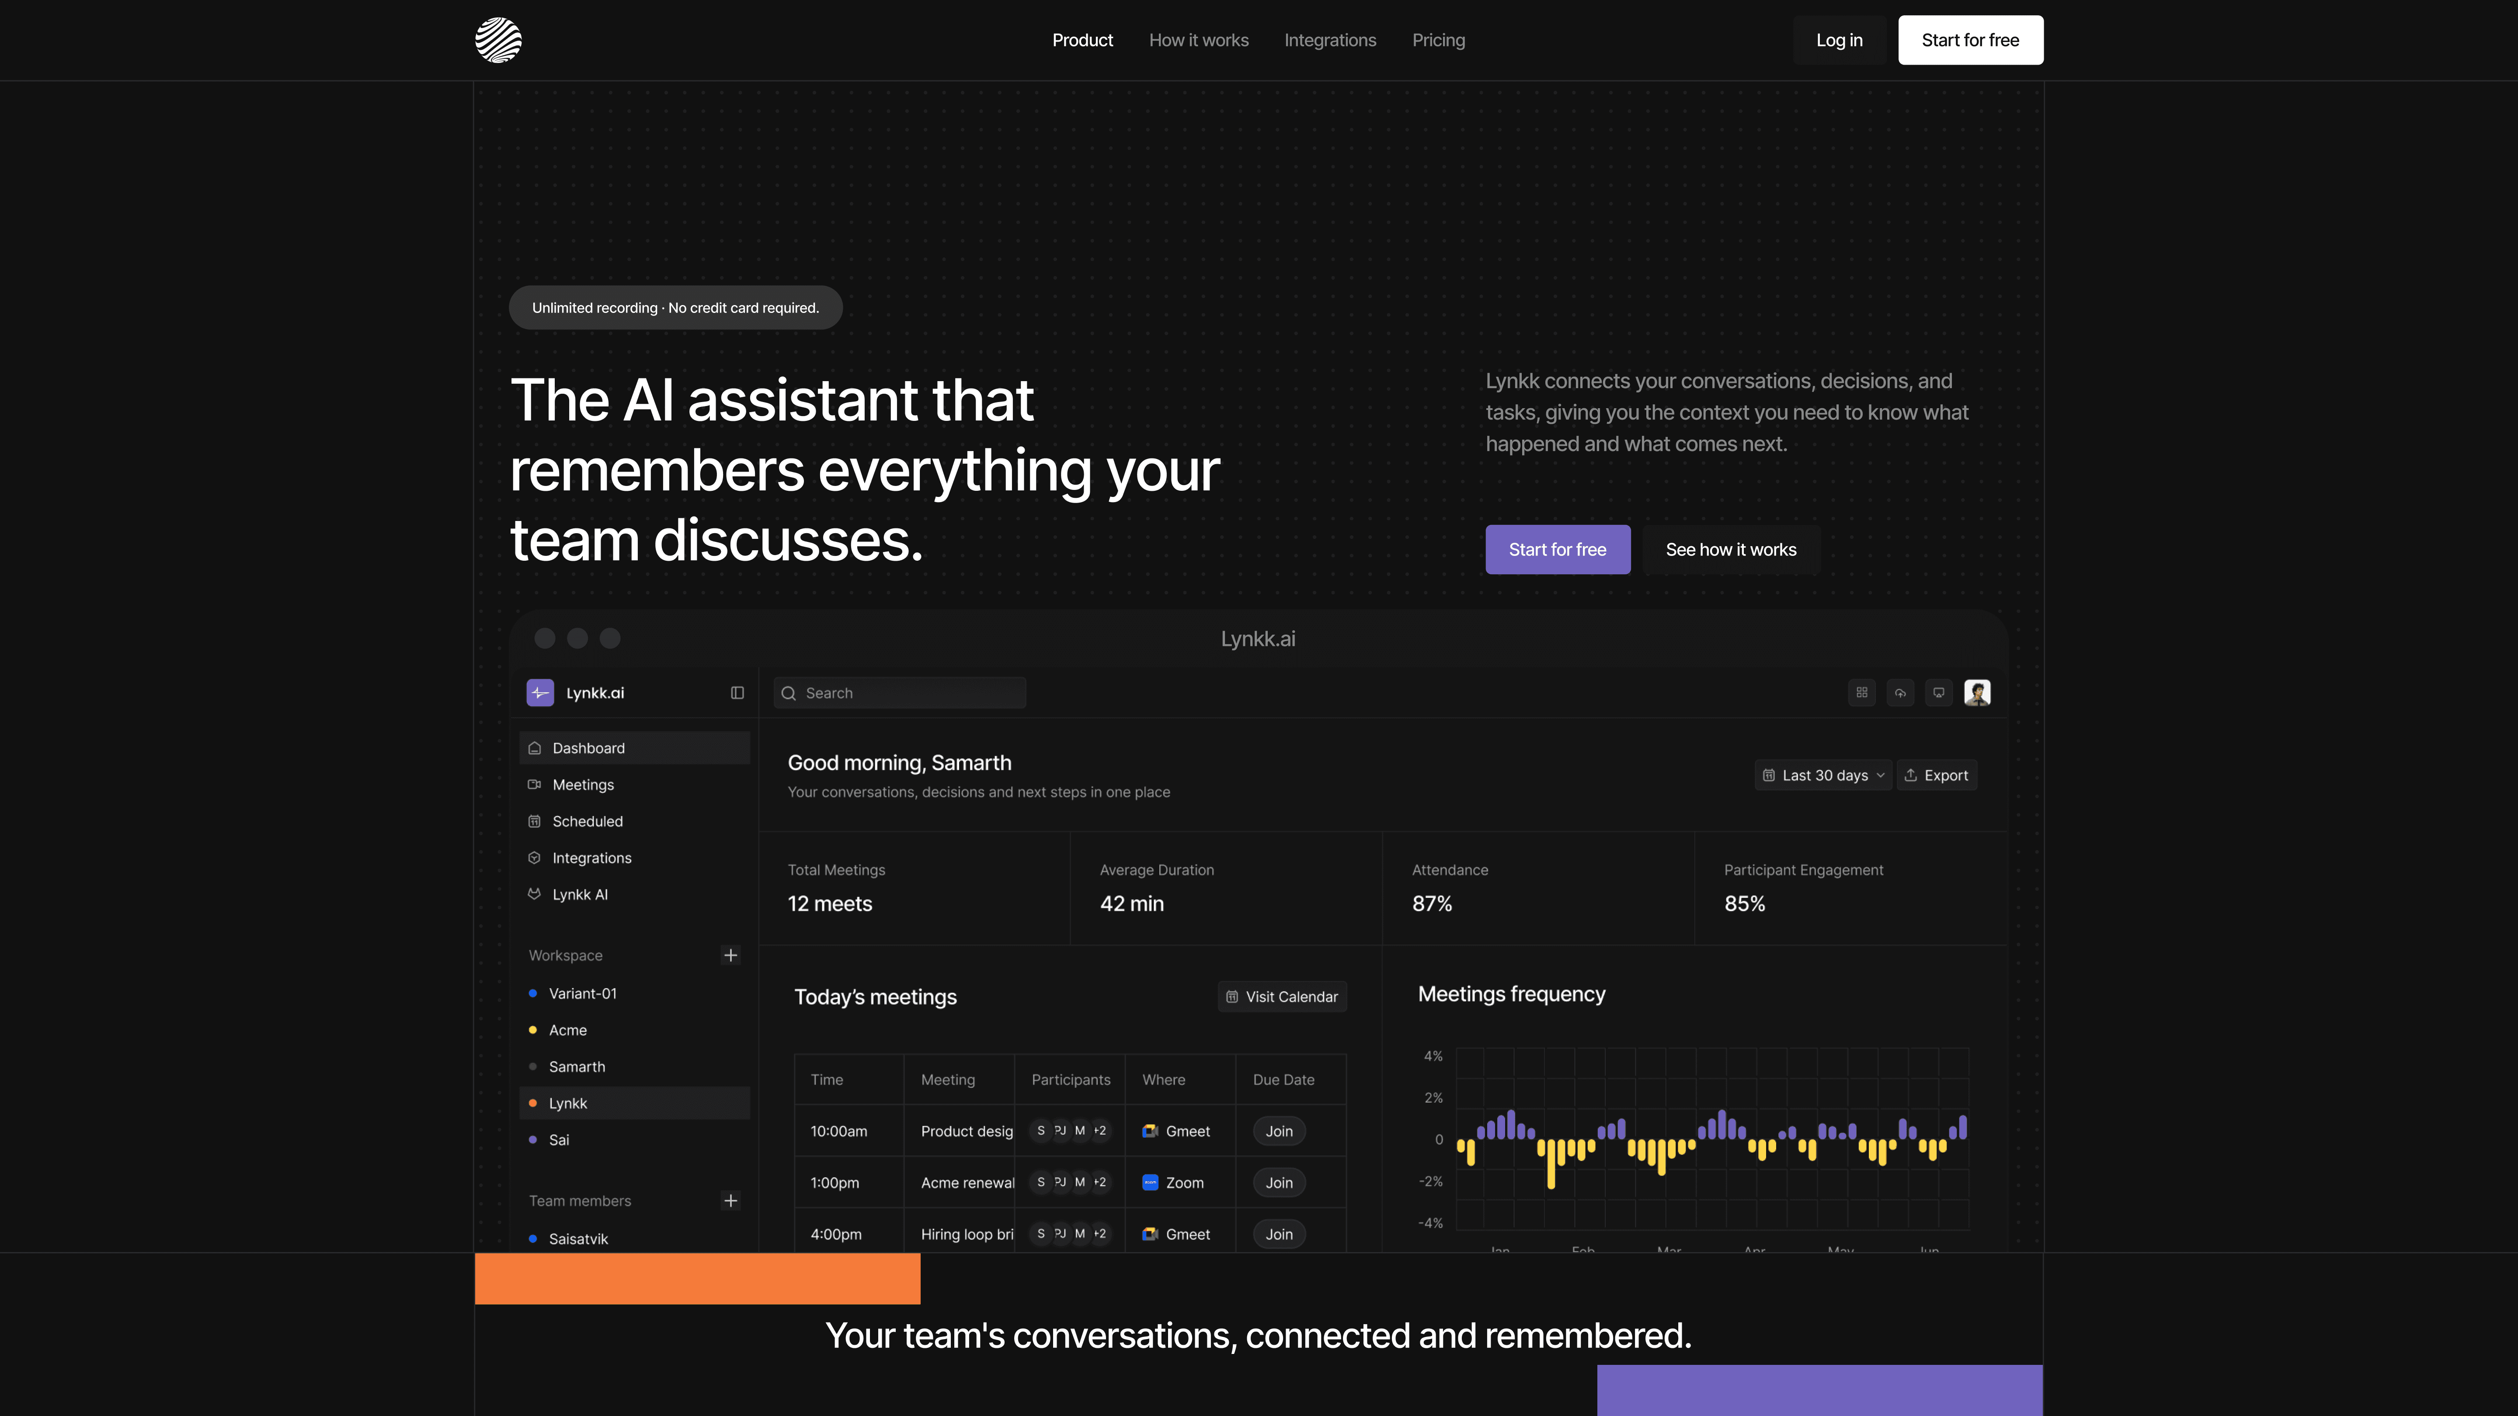Viewport: 2518px width, 1416px height.
Task: Click the purple Start for free hero button
Action: coord(1557,549)
